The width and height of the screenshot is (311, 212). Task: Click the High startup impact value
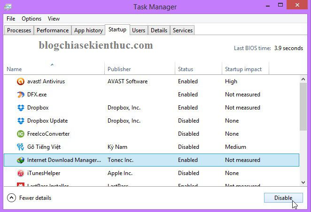pyautogui.click(x=231, y=81)
